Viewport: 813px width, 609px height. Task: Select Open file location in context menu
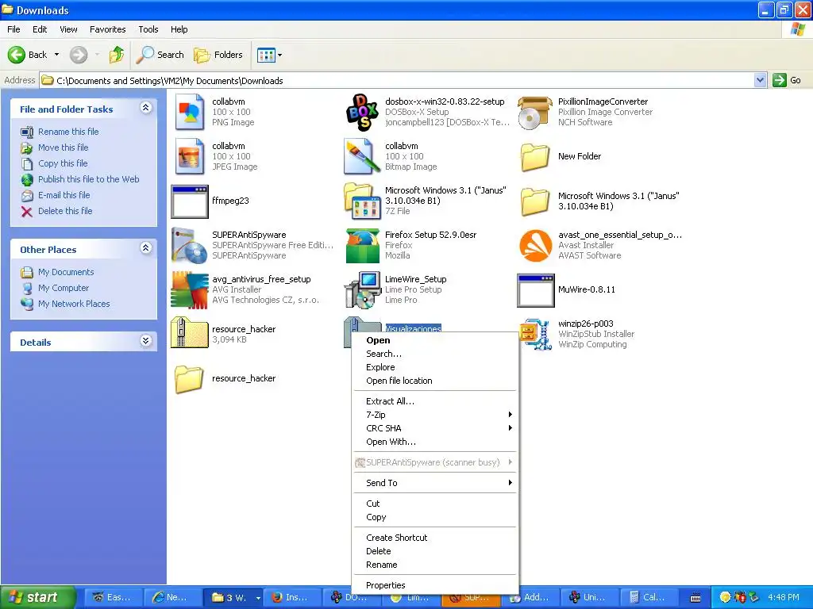pos(435,381)
